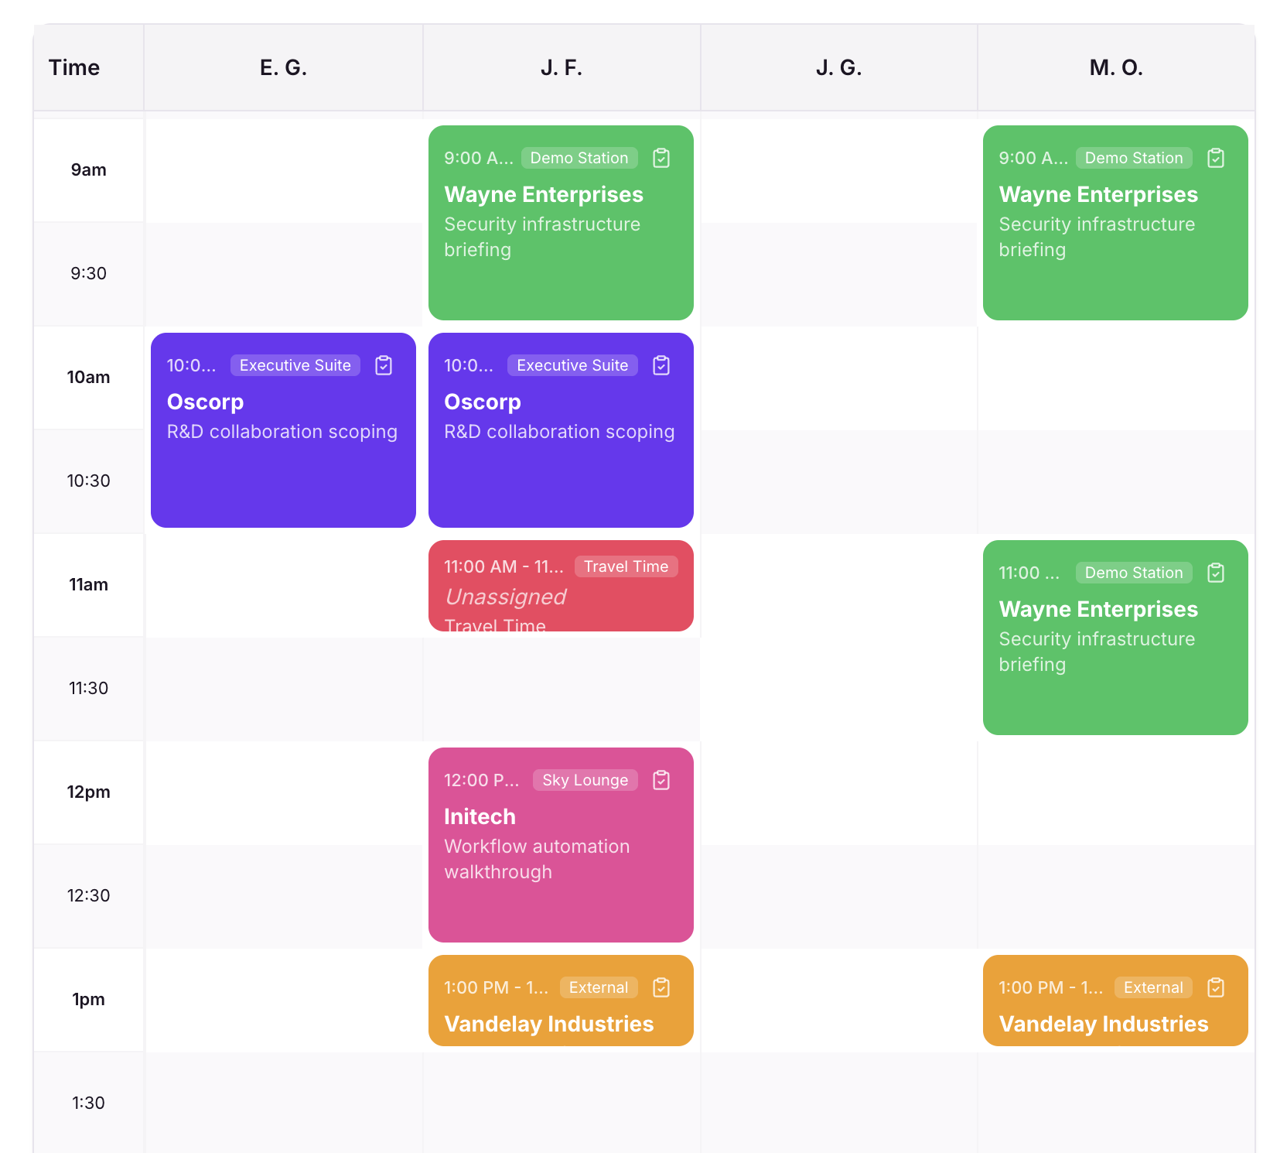
Task: Click 12:00 P... time text on Initech card
Action: 482,780
